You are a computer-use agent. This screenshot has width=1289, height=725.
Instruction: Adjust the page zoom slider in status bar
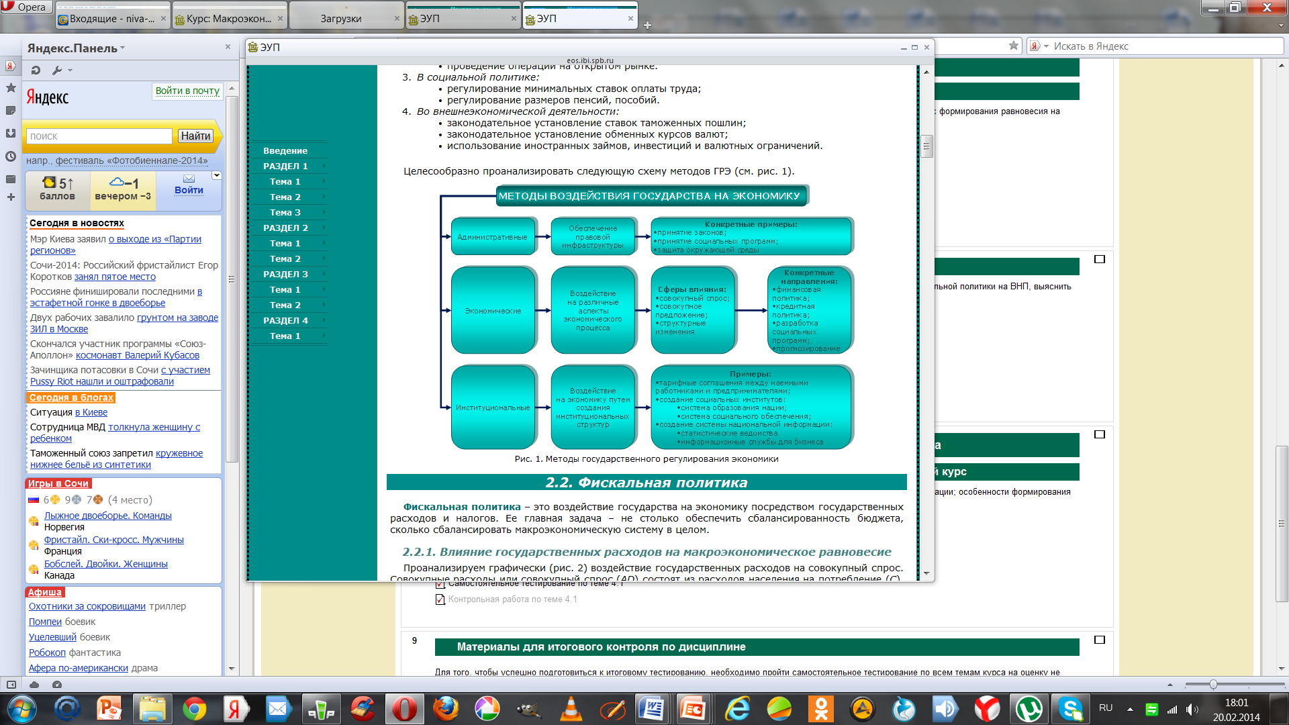tap(1213, 685)
